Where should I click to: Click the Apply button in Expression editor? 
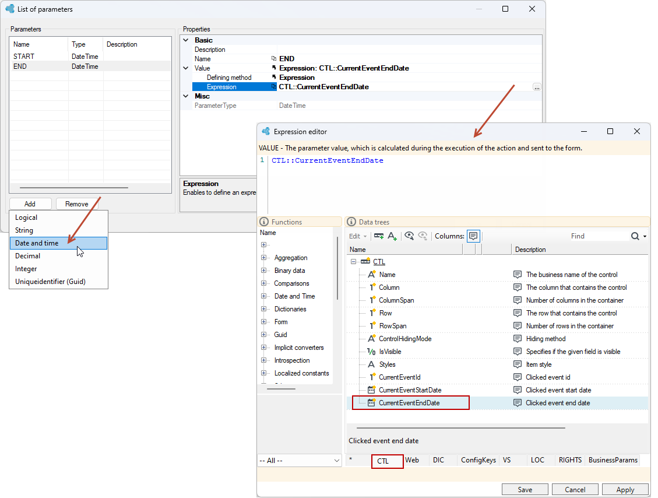(x=625, y=490)
